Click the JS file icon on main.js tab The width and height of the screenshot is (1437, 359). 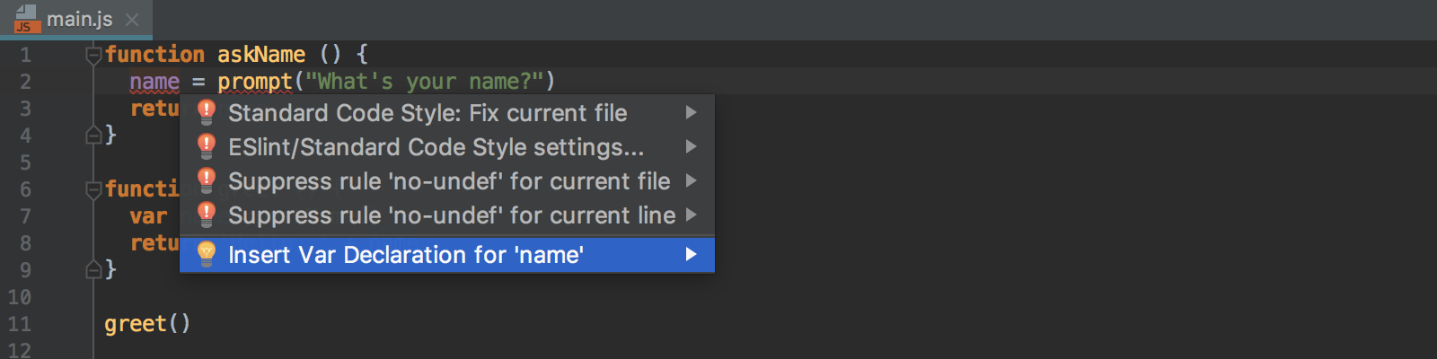25,19
